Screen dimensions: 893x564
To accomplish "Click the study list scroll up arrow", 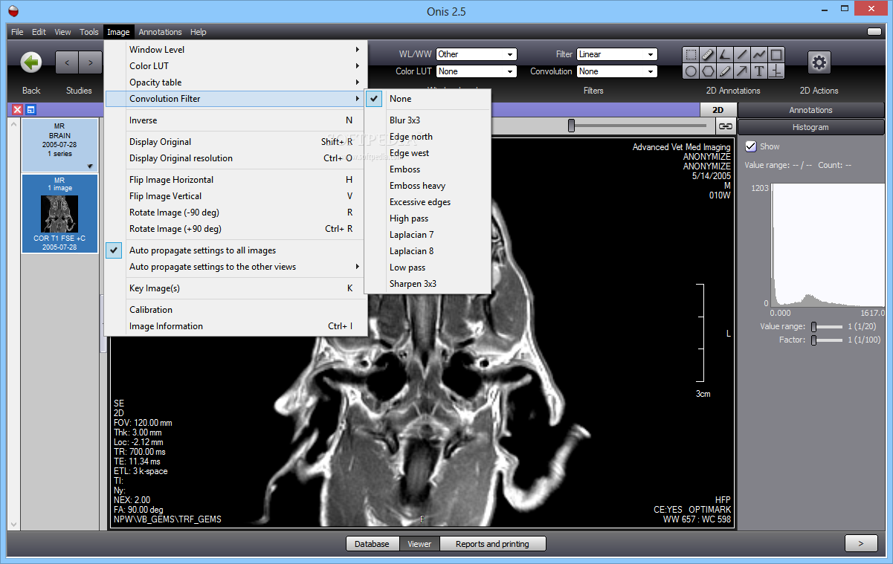I will pos(13,124).
